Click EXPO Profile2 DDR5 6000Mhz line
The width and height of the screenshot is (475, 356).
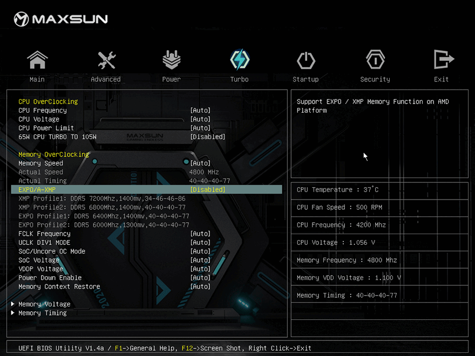[x=104, y=225]
